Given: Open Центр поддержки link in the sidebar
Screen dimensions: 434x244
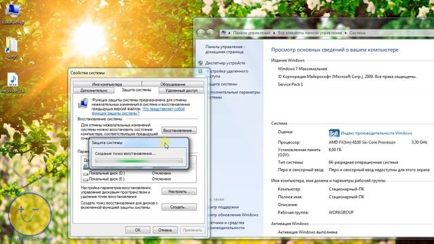Looking at the screenshot, I should (224, 207).
